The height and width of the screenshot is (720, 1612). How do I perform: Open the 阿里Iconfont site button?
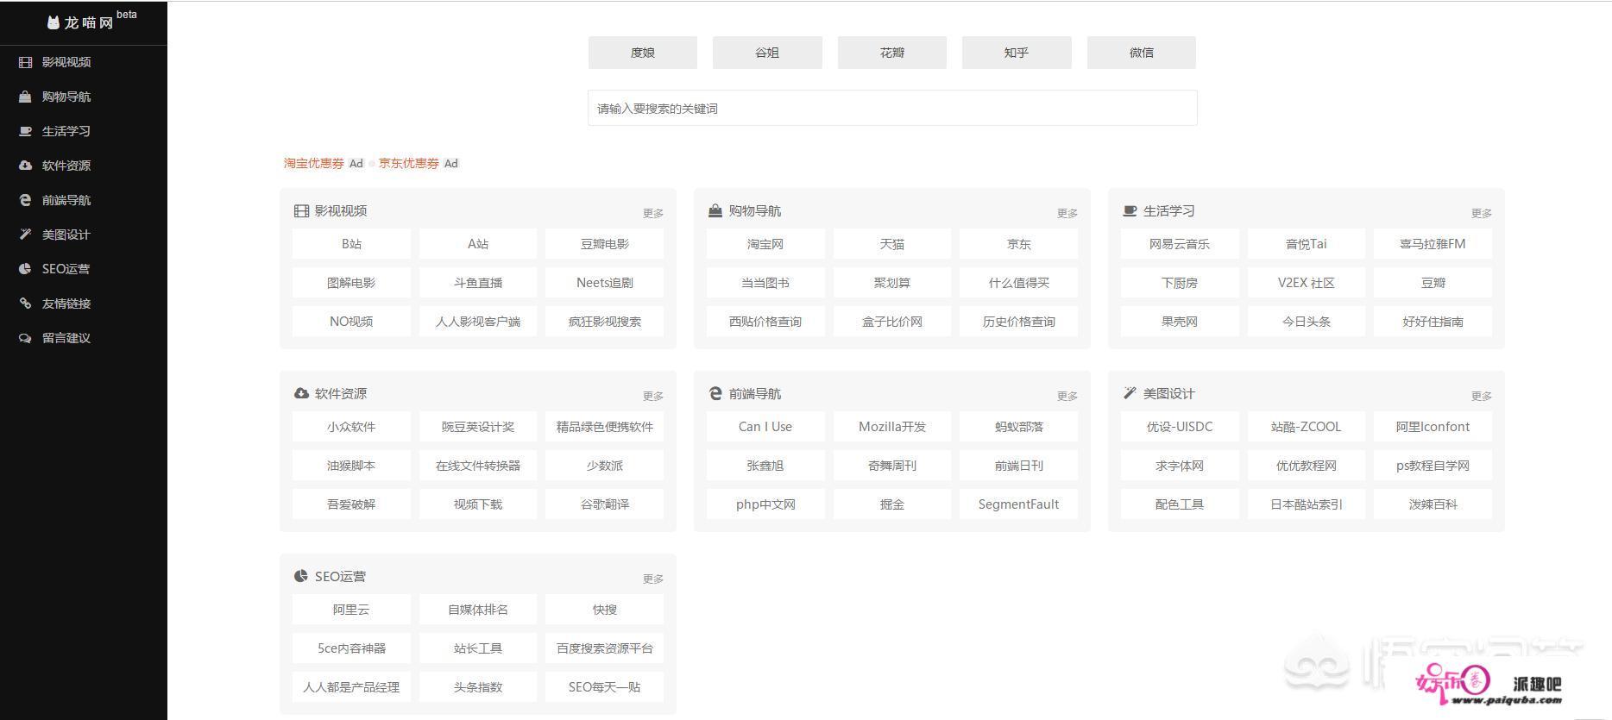(1433, 427)
